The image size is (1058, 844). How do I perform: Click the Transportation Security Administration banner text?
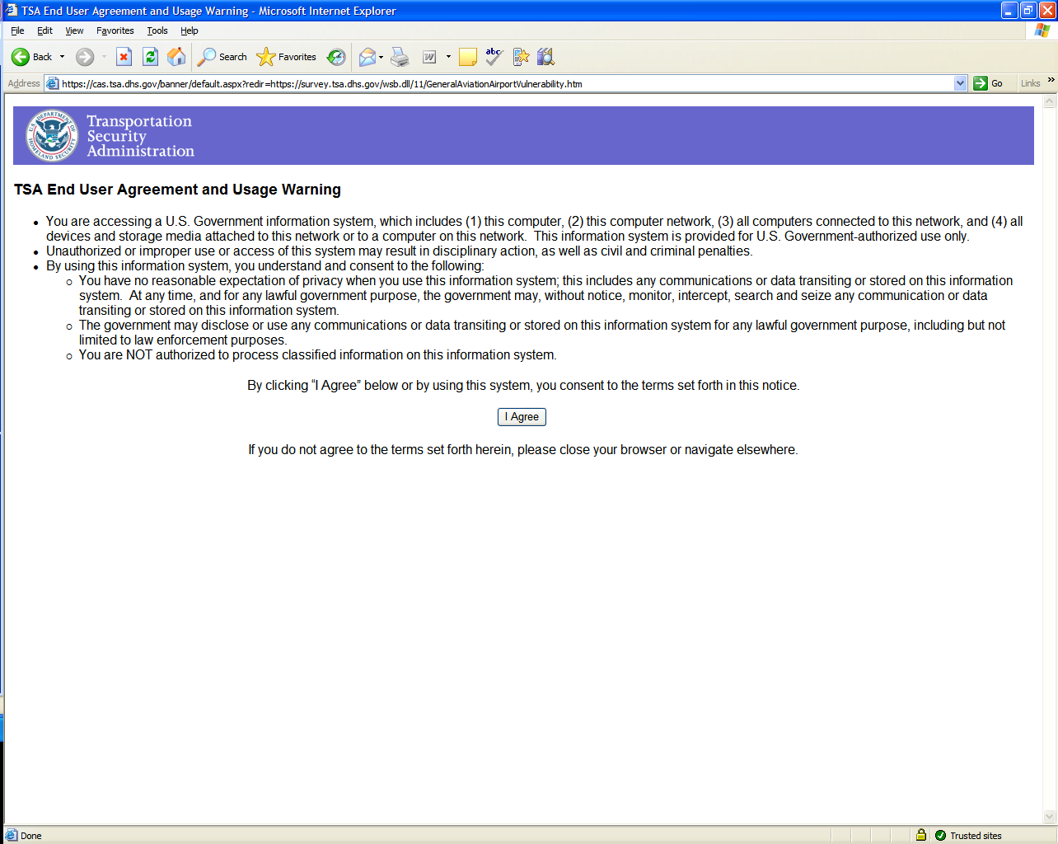click(x=140, y=136)
